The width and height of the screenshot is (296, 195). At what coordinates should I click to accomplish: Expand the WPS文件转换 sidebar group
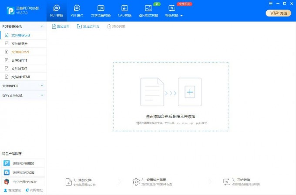42,95
